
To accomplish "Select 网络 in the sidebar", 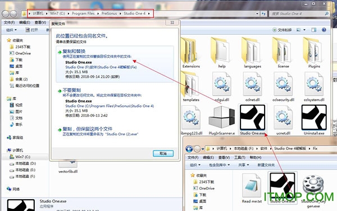I will (13, 189).
